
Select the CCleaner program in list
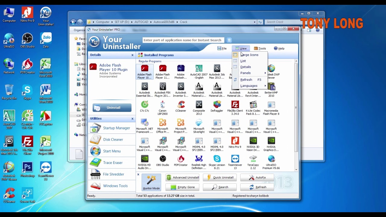(x=181, y=107)
